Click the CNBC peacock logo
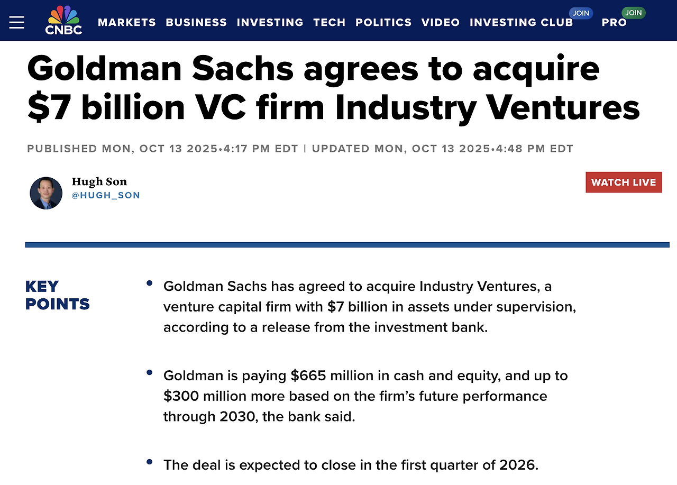The height and width of the screenshot is (485, 677). (63, 20)
